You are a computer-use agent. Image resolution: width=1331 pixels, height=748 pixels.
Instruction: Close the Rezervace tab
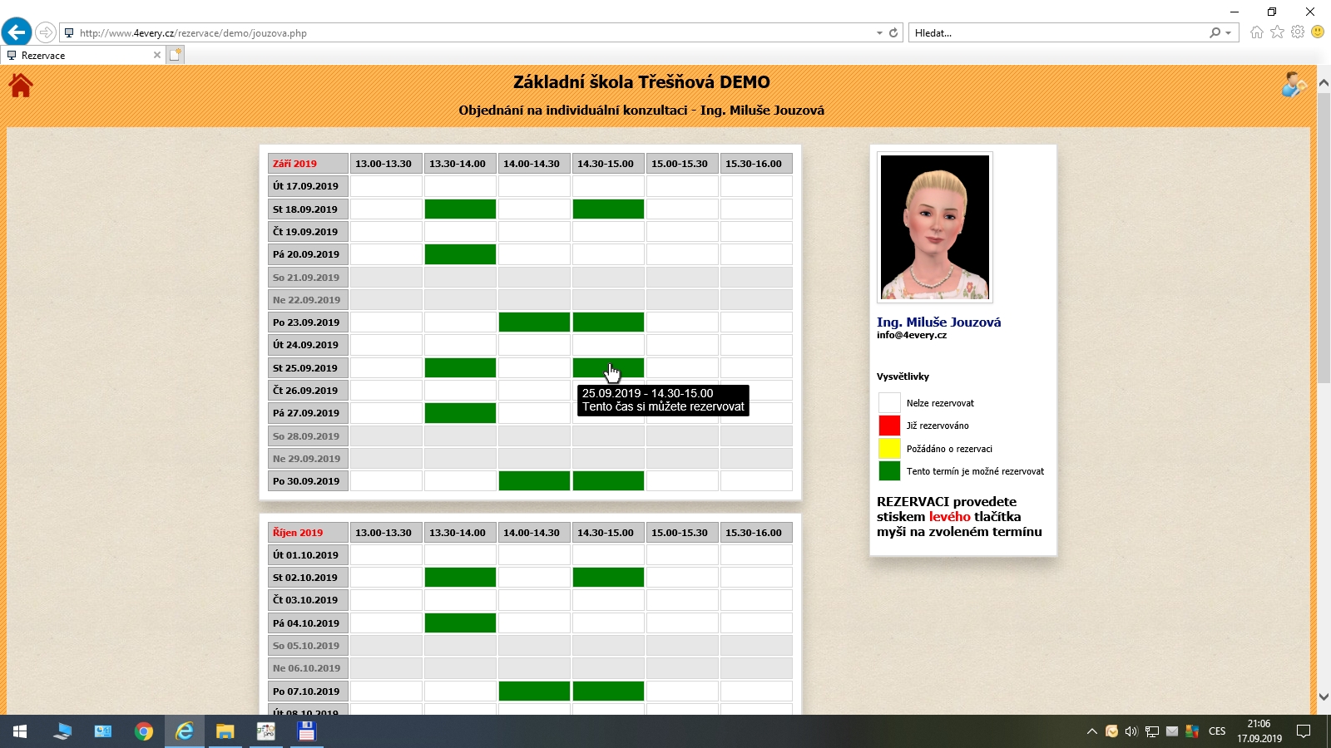point(157,55)
